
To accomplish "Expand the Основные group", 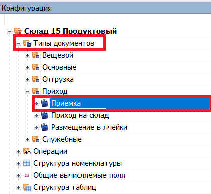I will point(27,67).
